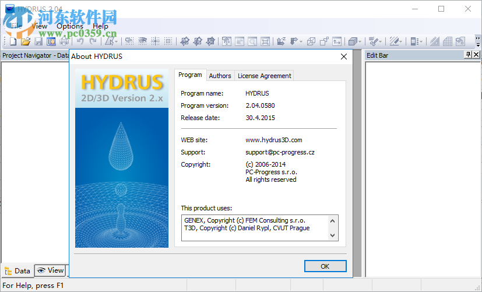This screenshot has width=482, height=292.
Task: Pin the Edit Bar panel
Action: [x=468, y=55]
